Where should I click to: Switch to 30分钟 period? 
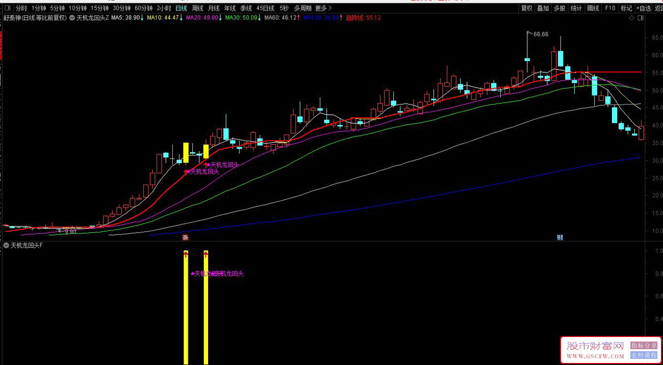[121, 8]
